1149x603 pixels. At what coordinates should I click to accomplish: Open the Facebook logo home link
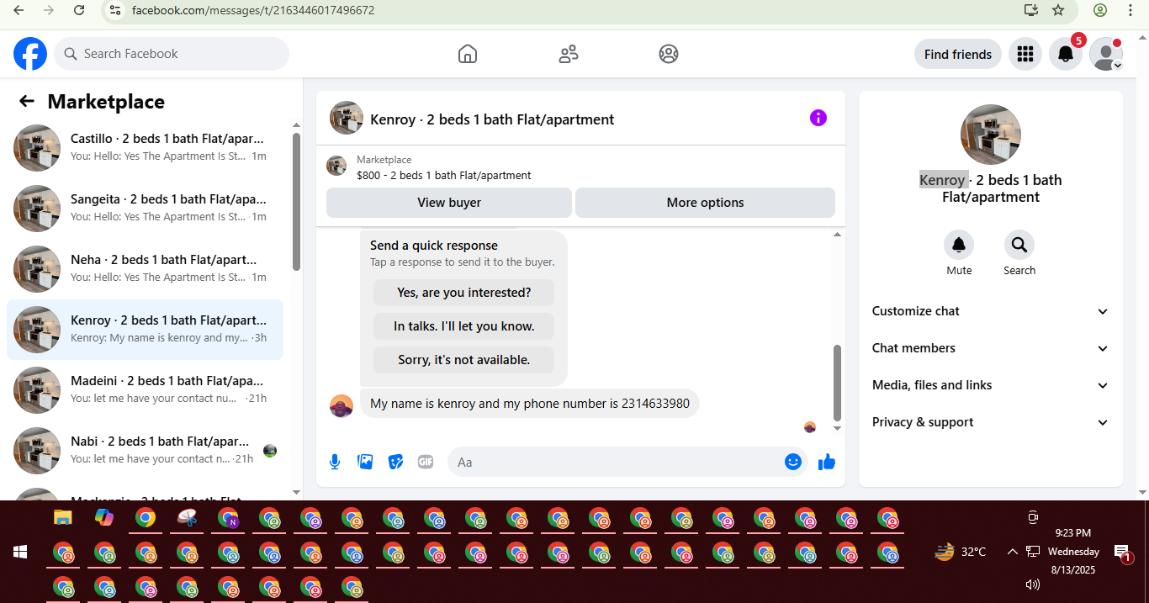coord(30,54)
